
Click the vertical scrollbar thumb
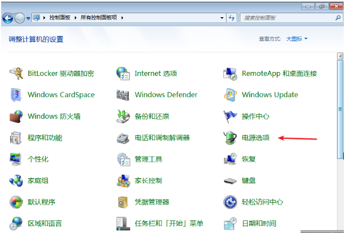pos(340,109)
